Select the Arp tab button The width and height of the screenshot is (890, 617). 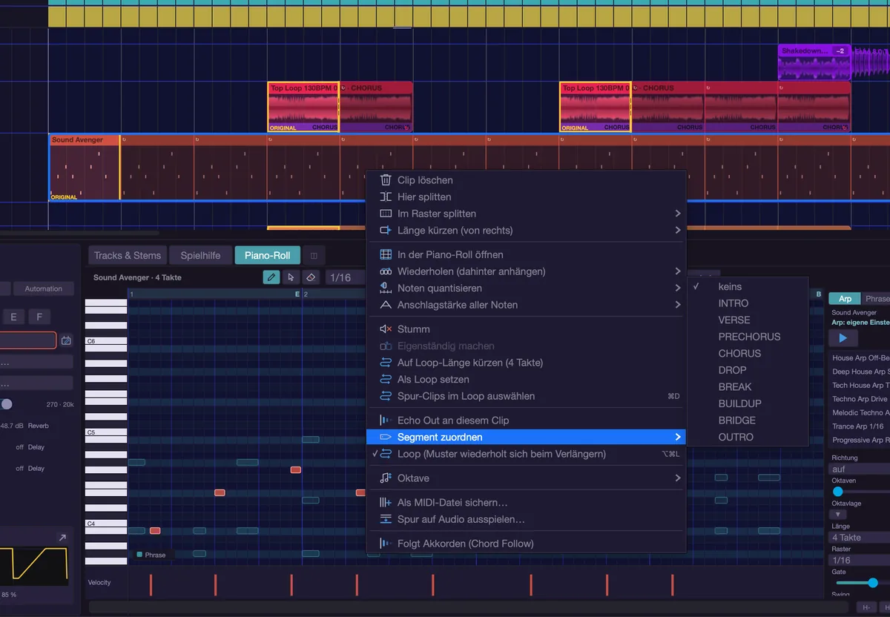pyautogui.click(x=845, y=298)
